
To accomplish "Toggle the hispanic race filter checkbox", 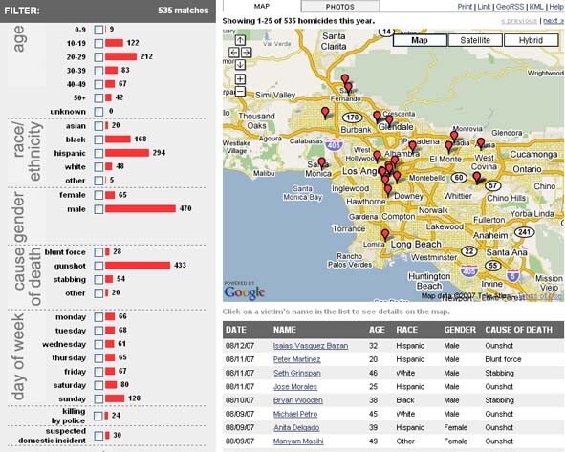I will [98, 154].
